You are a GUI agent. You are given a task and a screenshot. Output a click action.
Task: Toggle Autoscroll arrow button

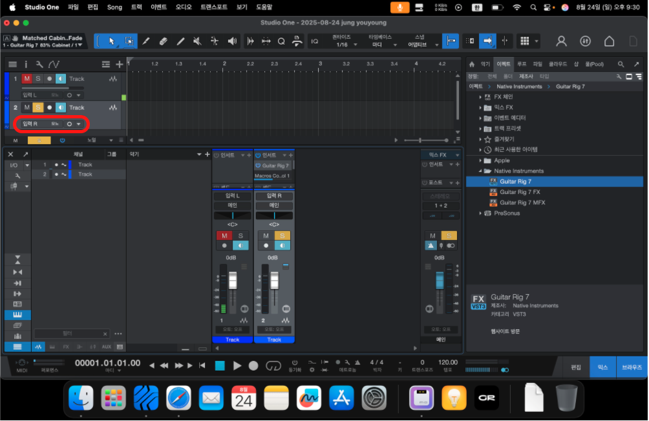pos(487,41)
